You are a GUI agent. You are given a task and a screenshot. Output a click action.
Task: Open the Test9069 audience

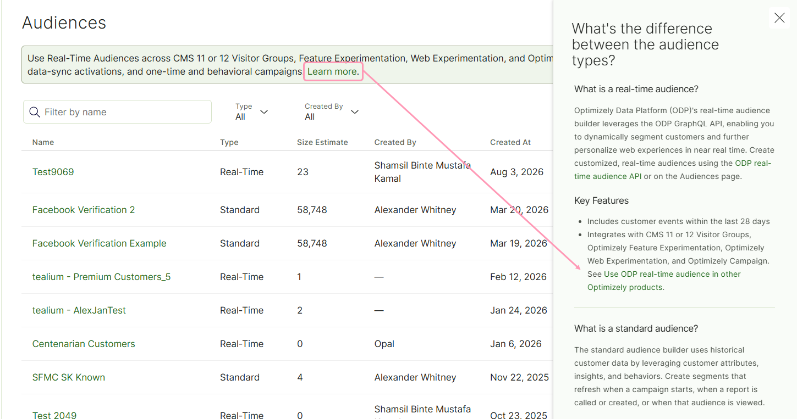tap(53, 172)
